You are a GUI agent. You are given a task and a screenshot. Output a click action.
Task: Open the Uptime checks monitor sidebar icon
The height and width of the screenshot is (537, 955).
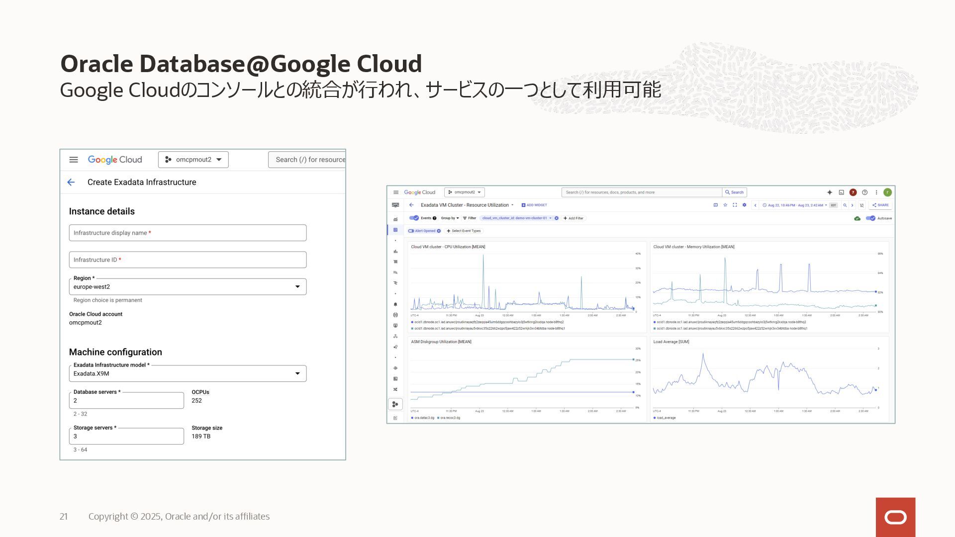pyautogui.click(x=395, y=326)
